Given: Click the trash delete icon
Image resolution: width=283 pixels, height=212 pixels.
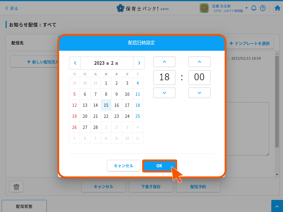Looking at the screenshot, I should [16, 187].
